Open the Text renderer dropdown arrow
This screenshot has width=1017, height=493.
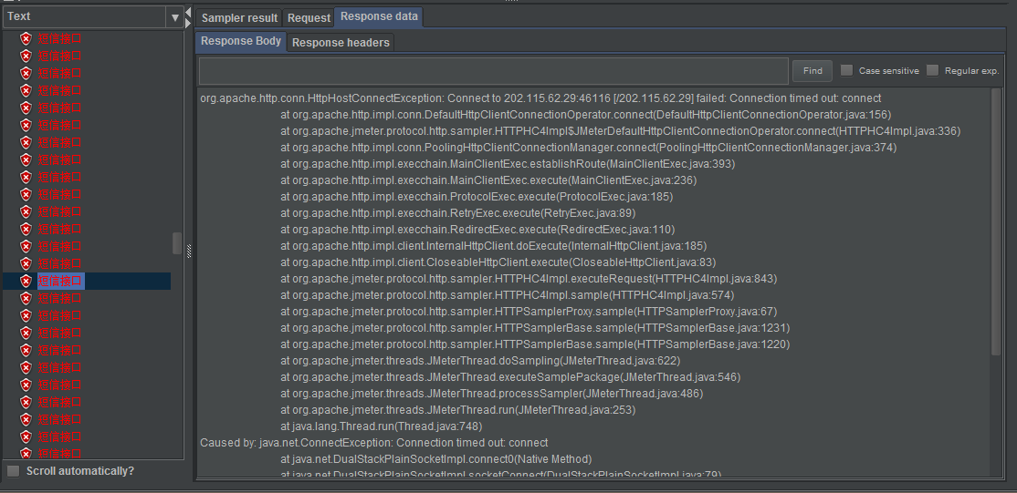coord(175,16)
